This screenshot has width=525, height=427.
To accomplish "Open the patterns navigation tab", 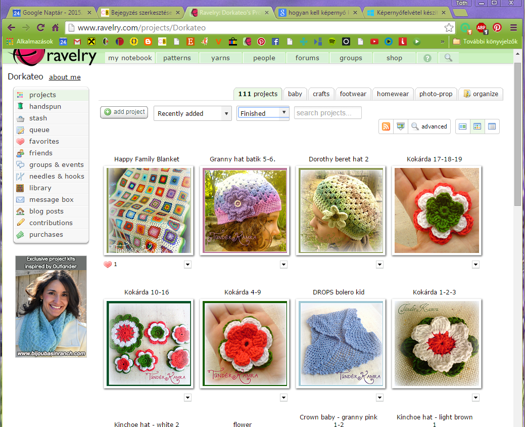I will (177, 58).
